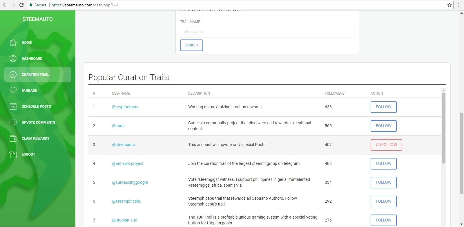Click follower count 407
The width and height of the screenshot is (464, 227).
[x=328, y=145]
